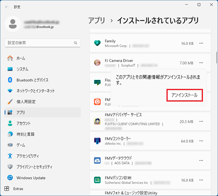Click the personalization paintbrush icon

coord(10,102)
